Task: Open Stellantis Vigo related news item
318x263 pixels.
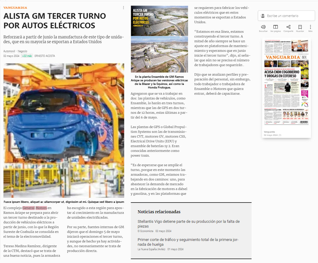Action: (189, 224)
